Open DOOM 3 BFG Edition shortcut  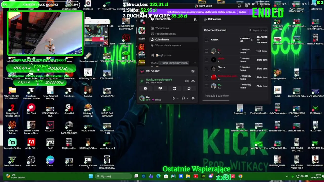pyautogui.click(x=12, y=128)
